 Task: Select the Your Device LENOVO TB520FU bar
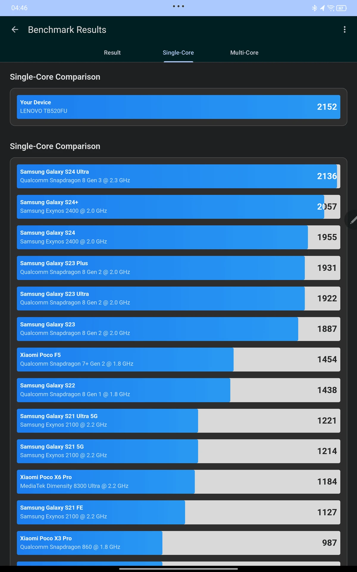point(178,107)
